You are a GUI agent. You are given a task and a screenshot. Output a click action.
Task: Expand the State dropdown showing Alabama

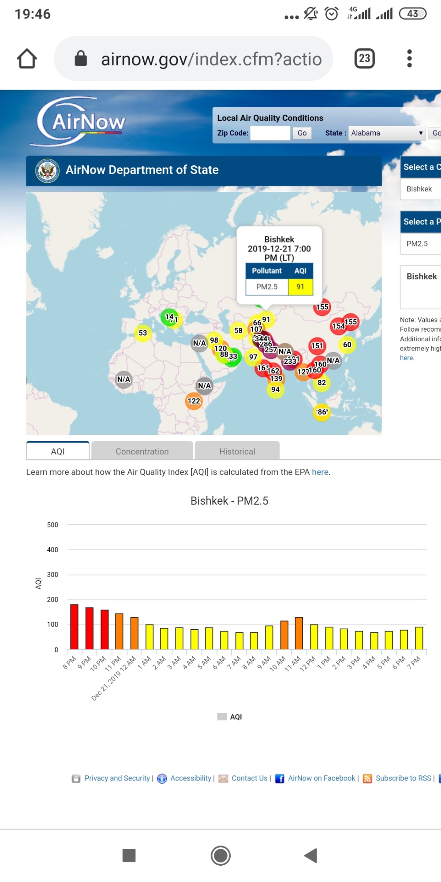[387, 133]
